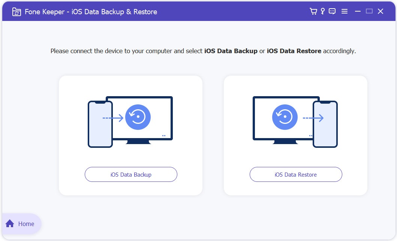
Task: Click the bold iOS Data Restore text
Action: [x=295, y=51]
